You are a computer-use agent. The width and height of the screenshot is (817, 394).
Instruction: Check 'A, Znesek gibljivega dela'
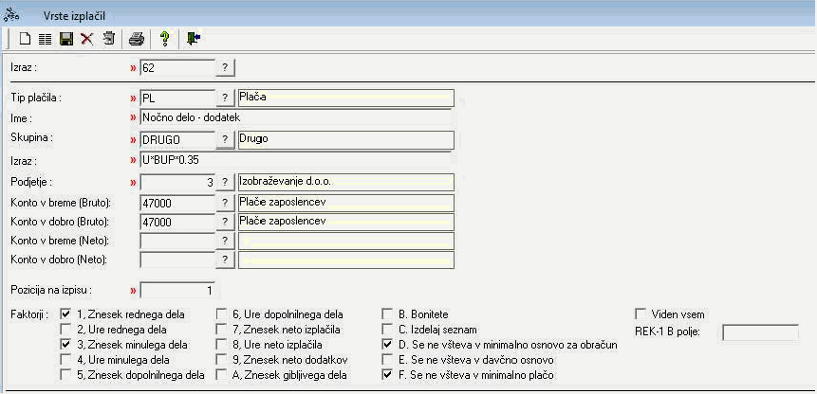(221, 374)
